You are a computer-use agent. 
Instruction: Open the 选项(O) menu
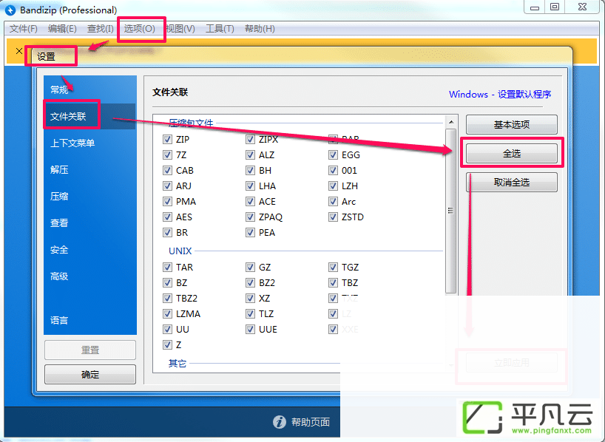click(139, 29)
